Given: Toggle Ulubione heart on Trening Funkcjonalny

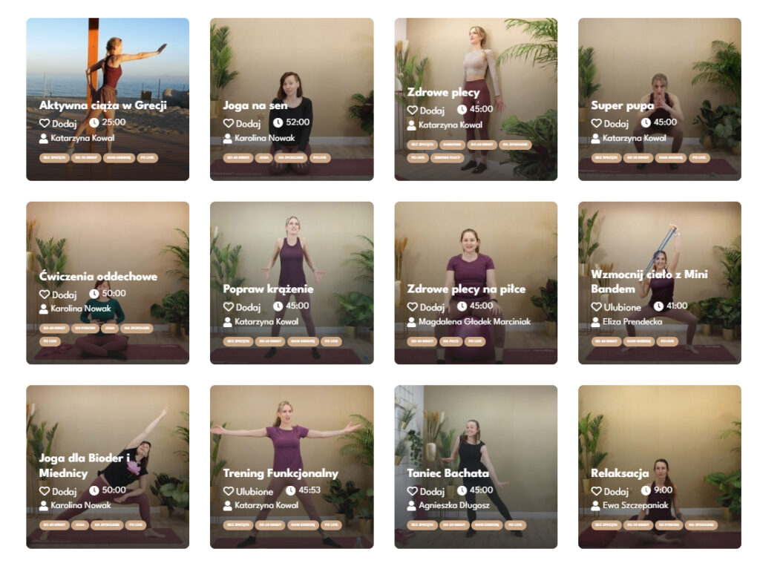Looking at the screenshot, I should coord(229,491).
